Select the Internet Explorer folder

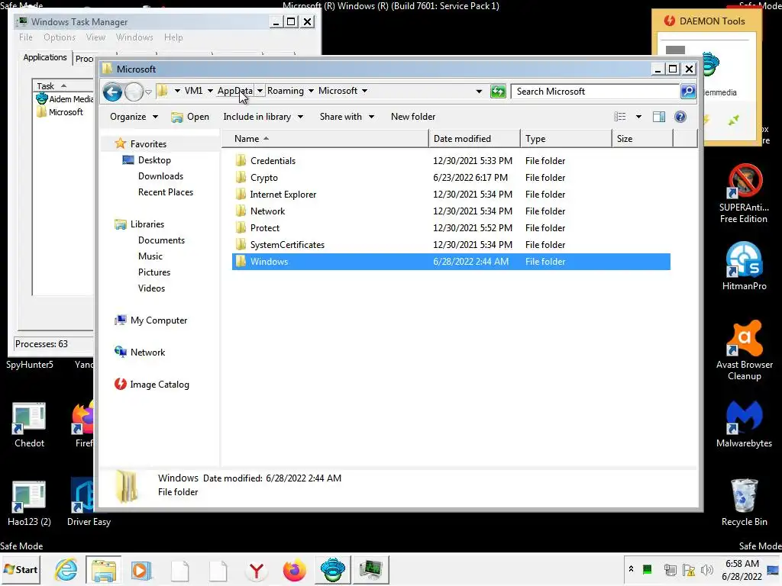283,195
